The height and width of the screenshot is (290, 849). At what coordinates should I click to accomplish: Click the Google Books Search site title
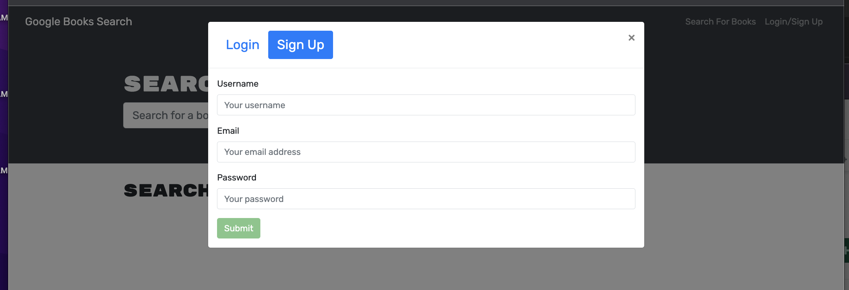tap(78, 21)
